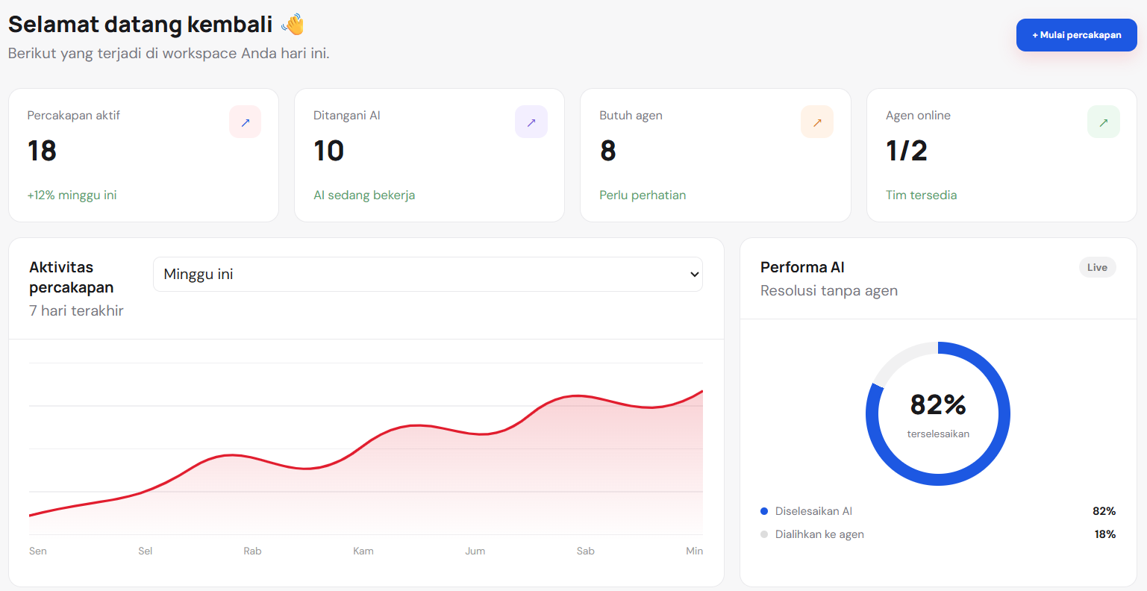Select blue dot beside Diselesaikan AI
This screenshot has width=1147, height=591.
pos(764,511)
